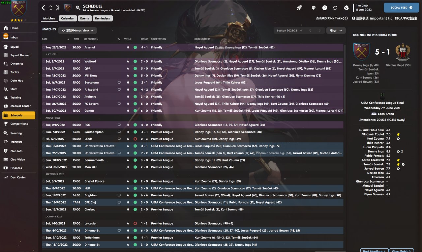Open Home in the sidebar
The width and height of the screenshot is (422, 252).
pyautogui.click(x=19, y=28)
